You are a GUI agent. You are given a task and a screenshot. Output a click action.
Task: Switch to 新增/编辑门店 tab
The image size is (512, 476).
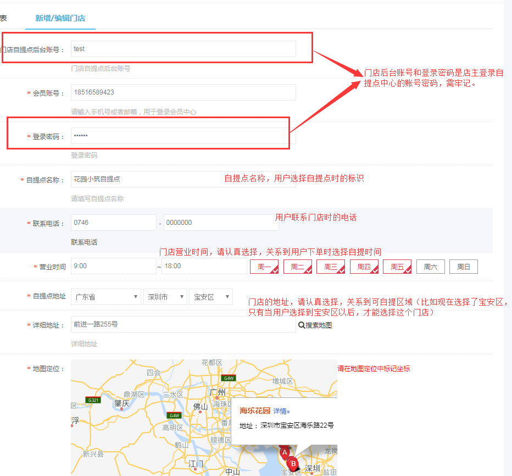[x=60, y=18]
